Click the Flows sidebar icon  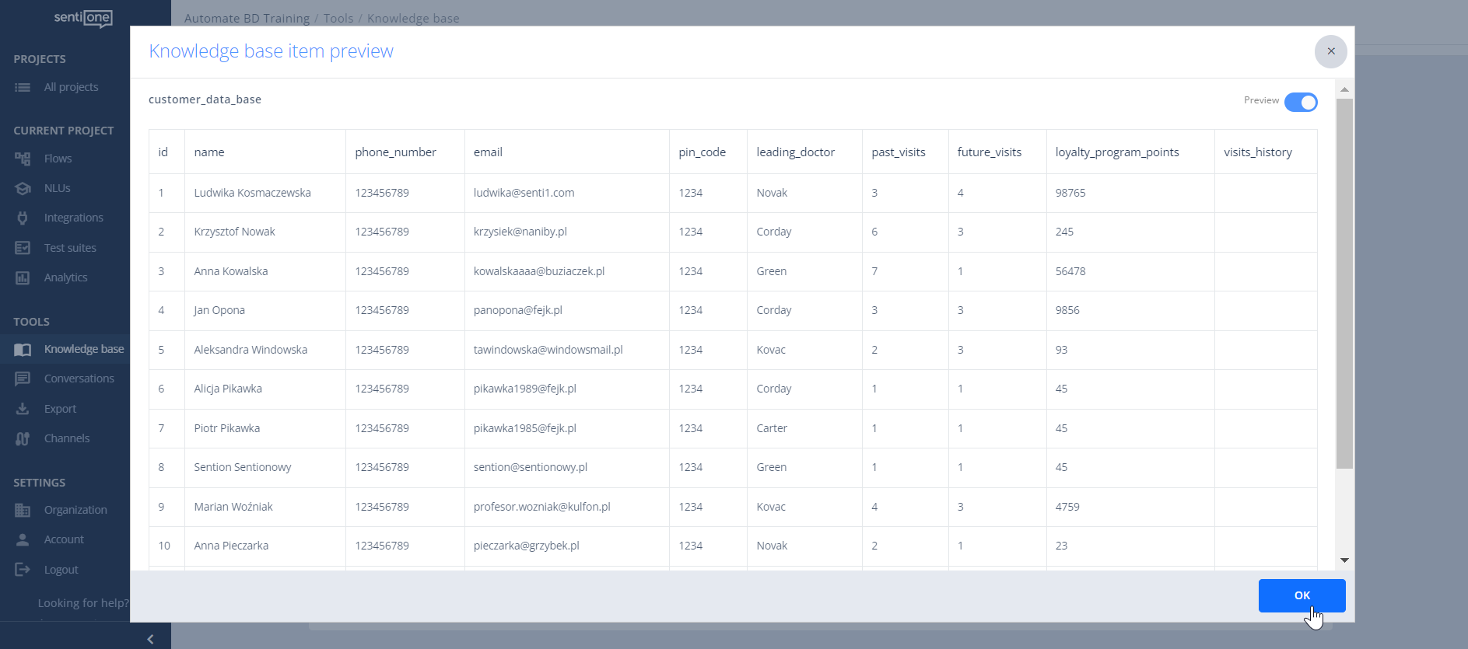(x=23, y=159)
